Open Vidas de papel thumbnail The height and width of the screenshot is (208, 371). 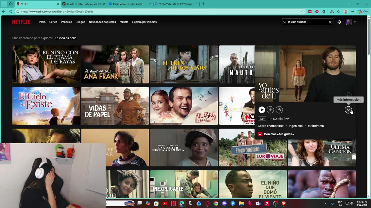[x=115, y=106]
